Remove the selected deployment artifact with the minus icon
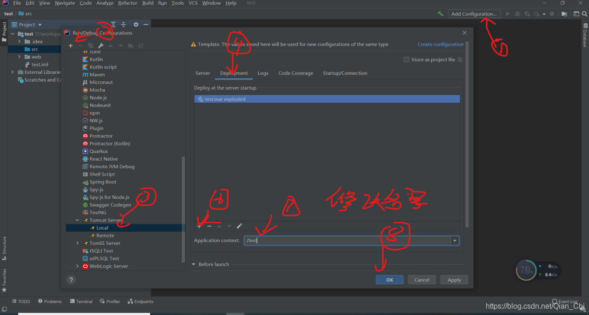The width and height of the screenshot is (589, 315). (209, 226)
